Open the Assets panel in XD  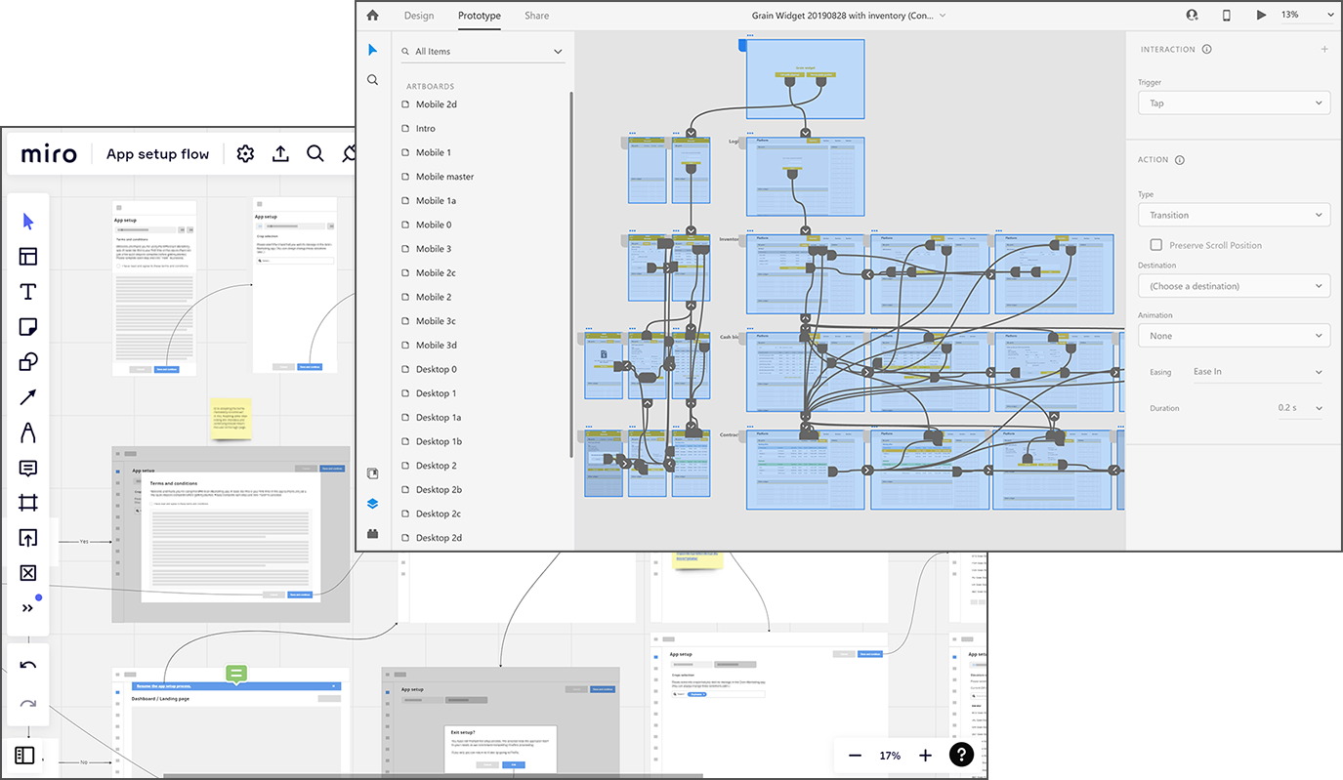click(x=372, y=472)
